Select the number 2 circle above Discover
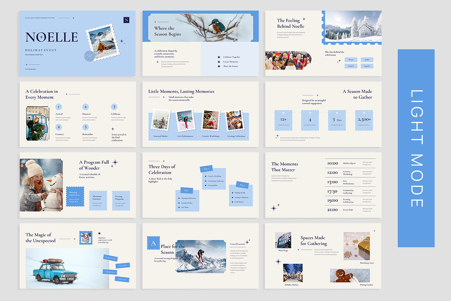Screen dimensions: 451x301 [86, 107]
